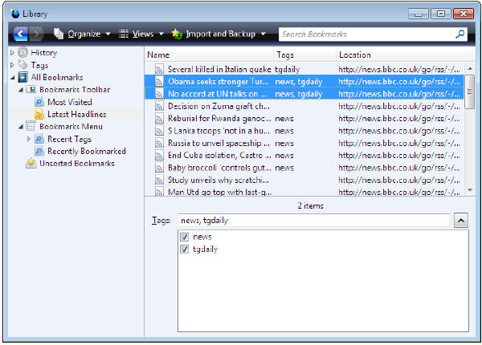
Task: Select Recently Bookmarked in the tree
Action: click(87, 152)
